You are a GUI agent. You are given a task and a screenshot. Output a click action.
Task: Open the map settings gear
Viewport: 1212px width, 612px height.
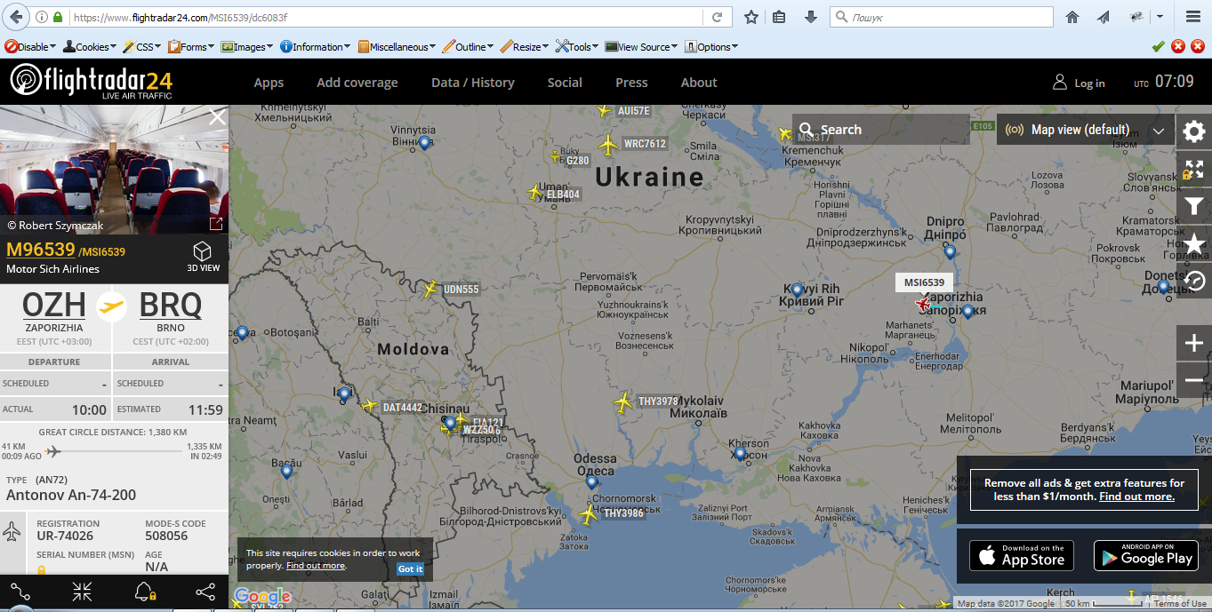click(x=1193, y=132)
